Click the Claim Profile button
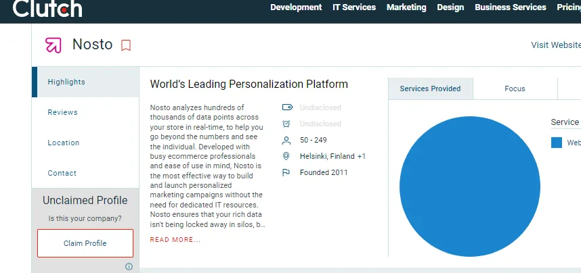The width and height of the screenshot is (581, 273). [85, 243]
